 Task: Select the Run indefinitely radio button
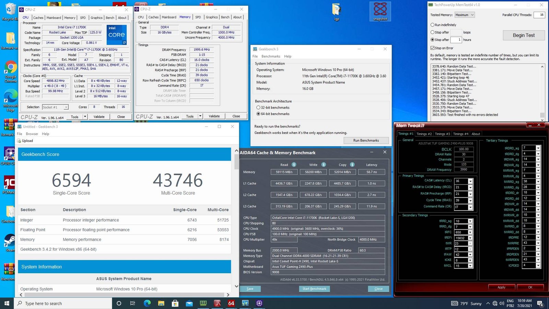(432, 25)
